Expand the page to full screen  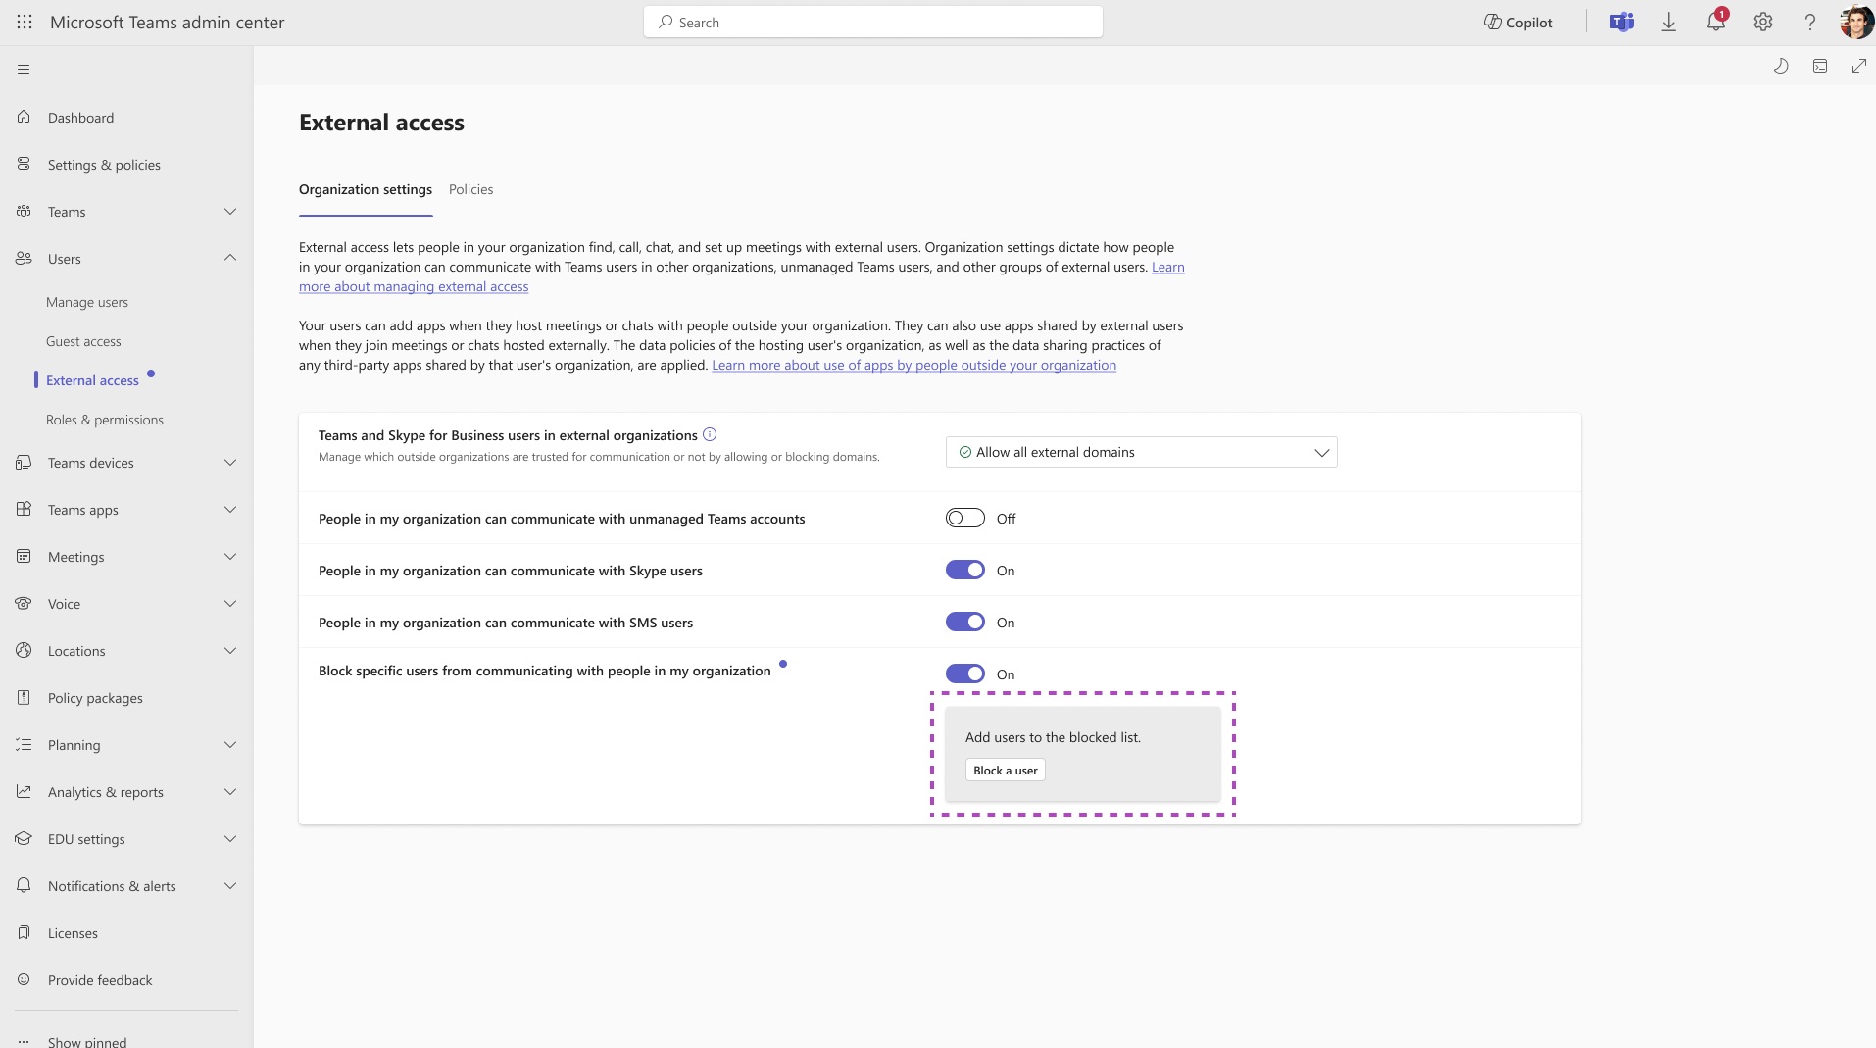[x=1859, y=66]
